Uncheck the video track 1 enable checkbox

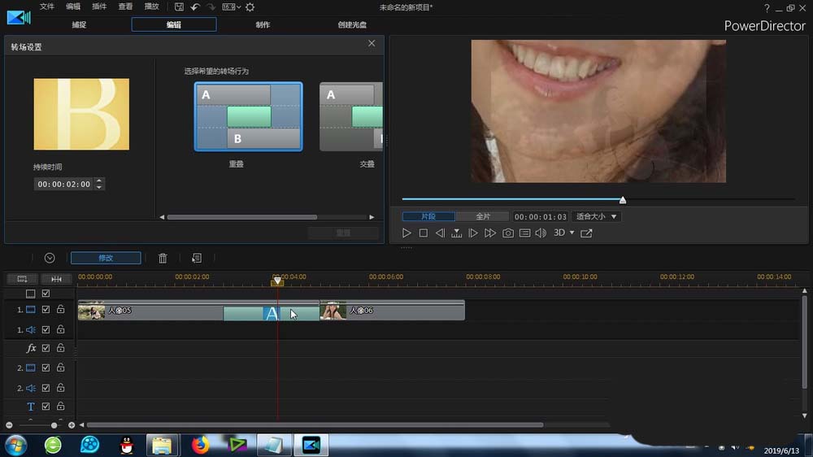click(x=46, y=310)
